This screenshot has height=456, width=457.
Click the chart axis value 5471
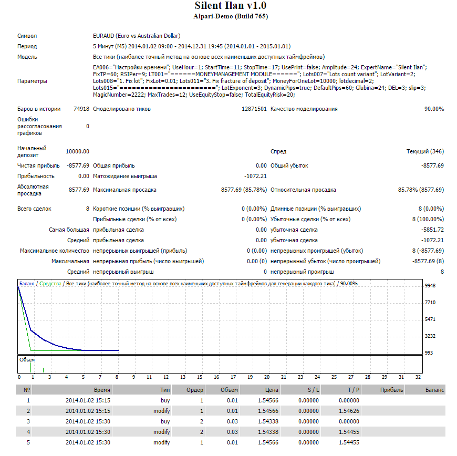pos(430,319)
